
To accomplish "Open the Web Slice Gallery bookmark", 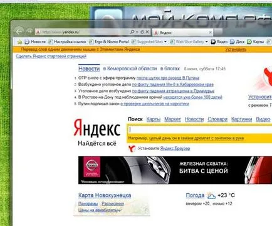I will (x=187, y=42).
